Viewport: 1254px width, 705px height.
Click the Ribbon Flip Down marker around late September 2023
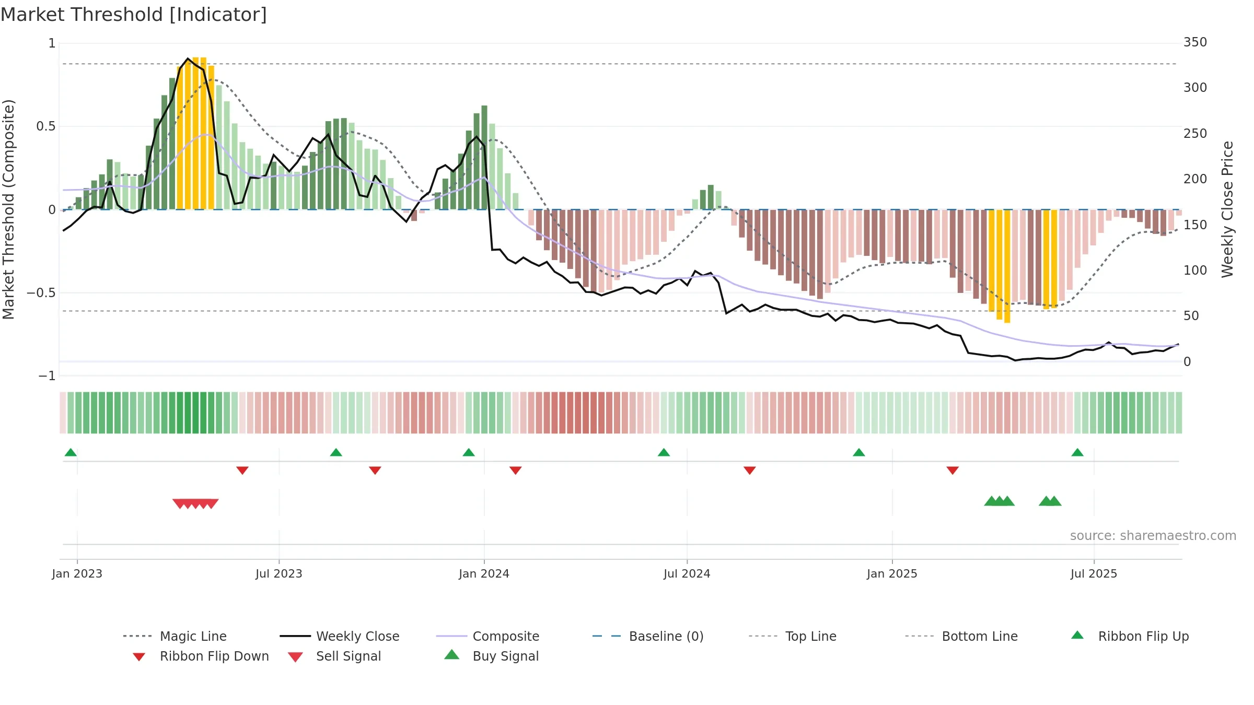[375, 470]
